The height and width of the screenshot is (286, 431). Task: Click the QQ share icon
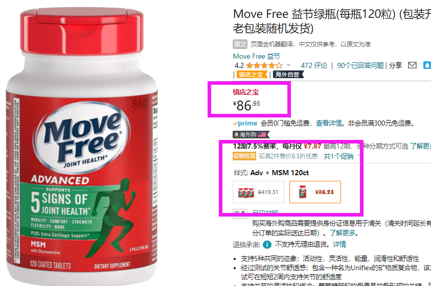[427, 65]
